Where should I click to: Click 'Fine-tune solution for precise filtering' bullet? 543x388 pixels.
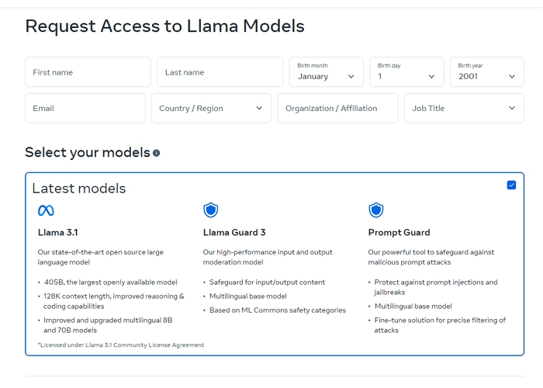point(440,325)
